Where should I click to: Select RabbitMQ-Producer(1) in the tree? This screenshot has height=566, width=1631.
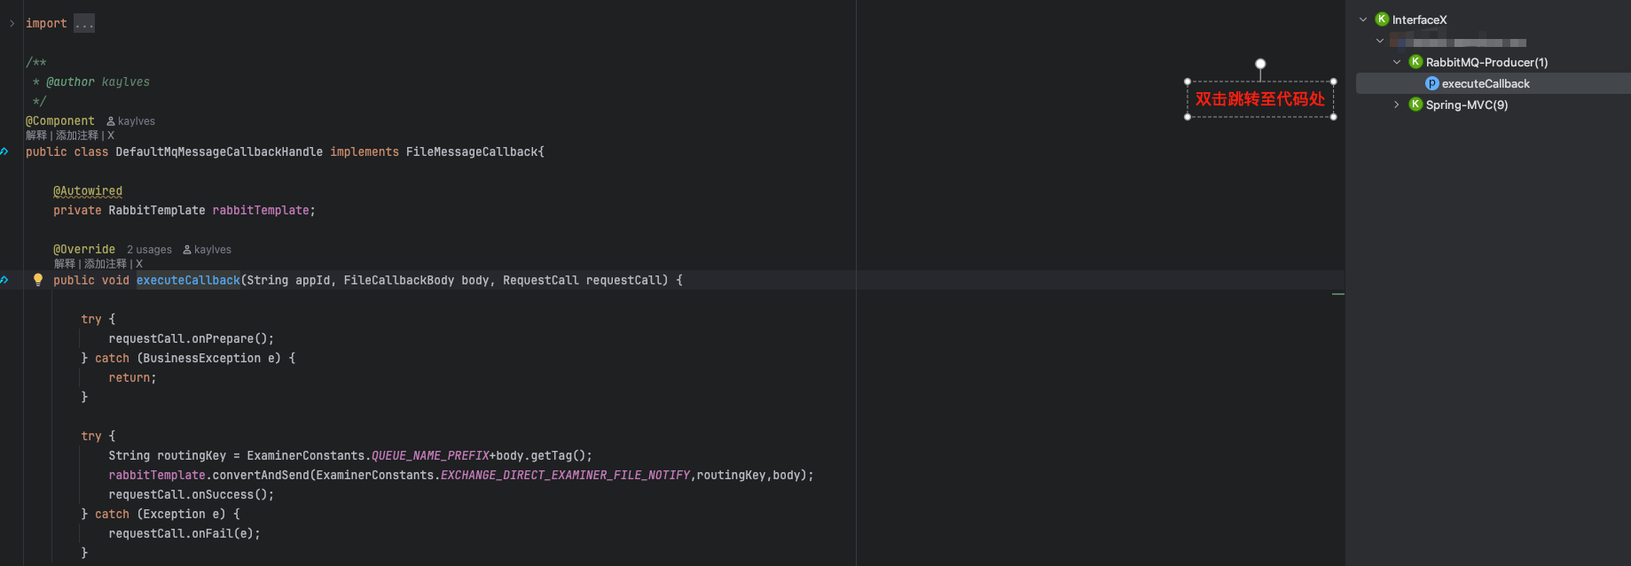coord(1486,62)
